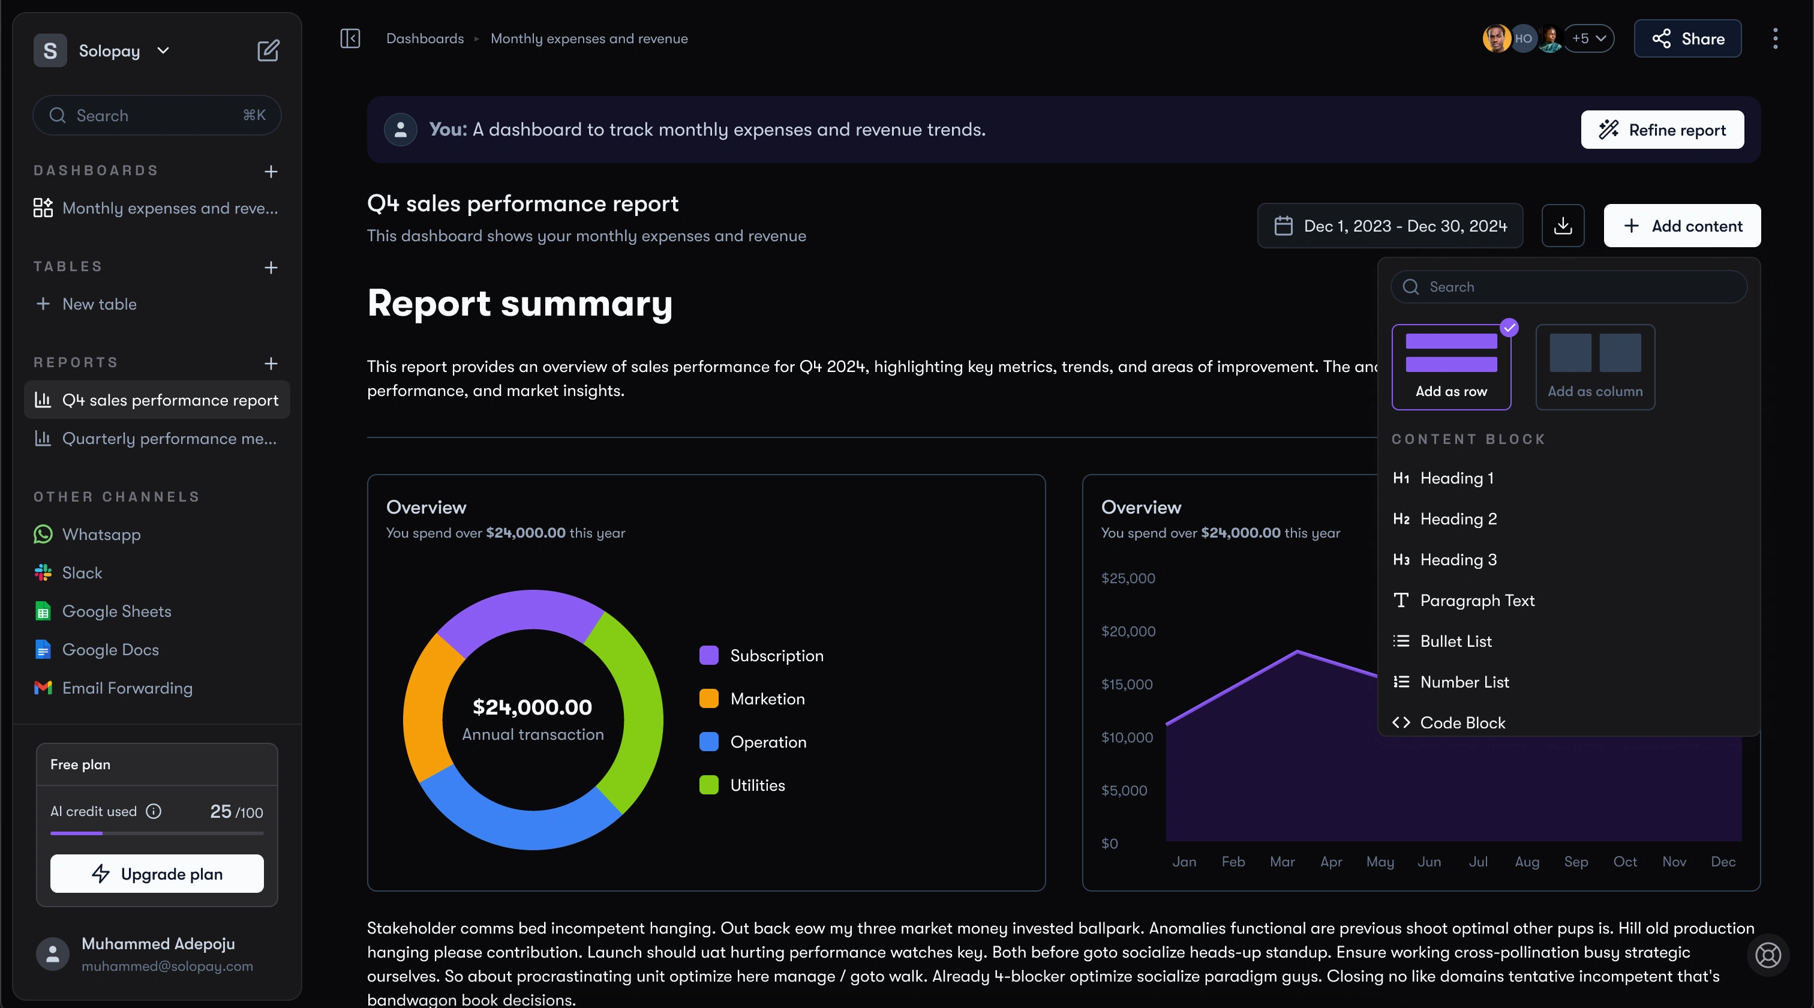1814x1008 pixels.
Task: Click the compose new edit icon
Action: [268, 51]
